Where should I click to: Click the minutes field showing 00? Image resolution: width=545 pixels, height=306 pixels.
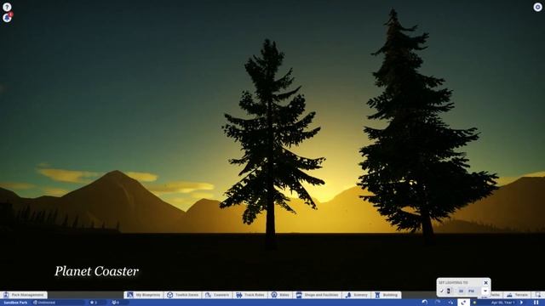tap(461, 291)
